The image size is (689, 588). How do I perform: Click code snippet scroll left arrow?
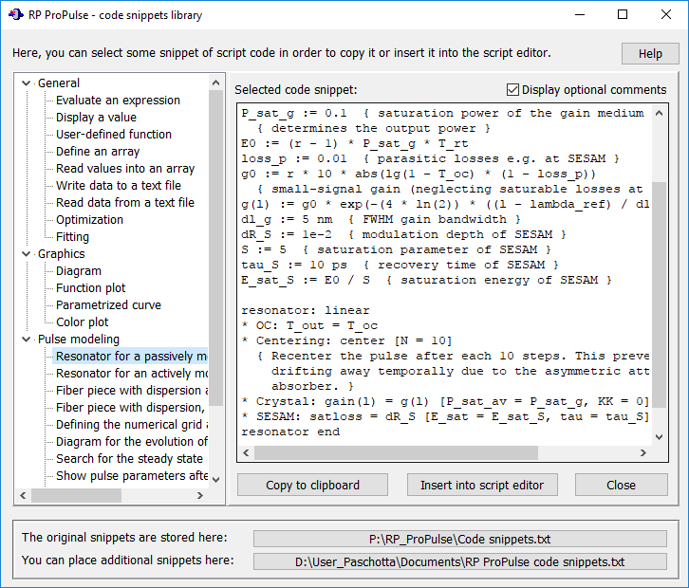pyautogui.click(x=246, y=452)
